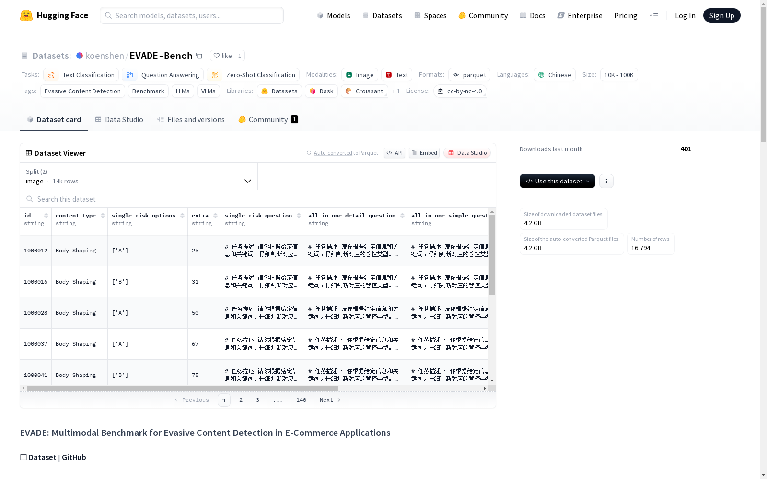Go to page 2 of the table
767x479 pixels.
point(241,400)
